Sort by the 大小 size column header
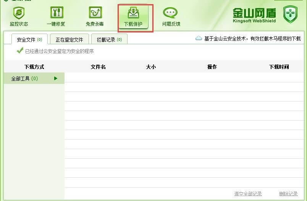Image resolution: width=307 pixels, height=201 pixels. [x=151, y=67]
